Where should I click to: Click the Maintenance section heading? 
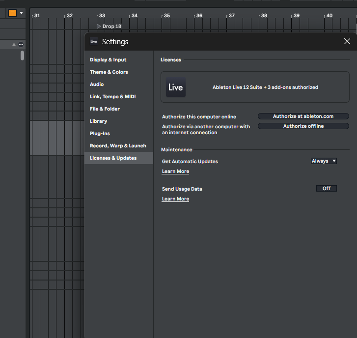point(177,150)
